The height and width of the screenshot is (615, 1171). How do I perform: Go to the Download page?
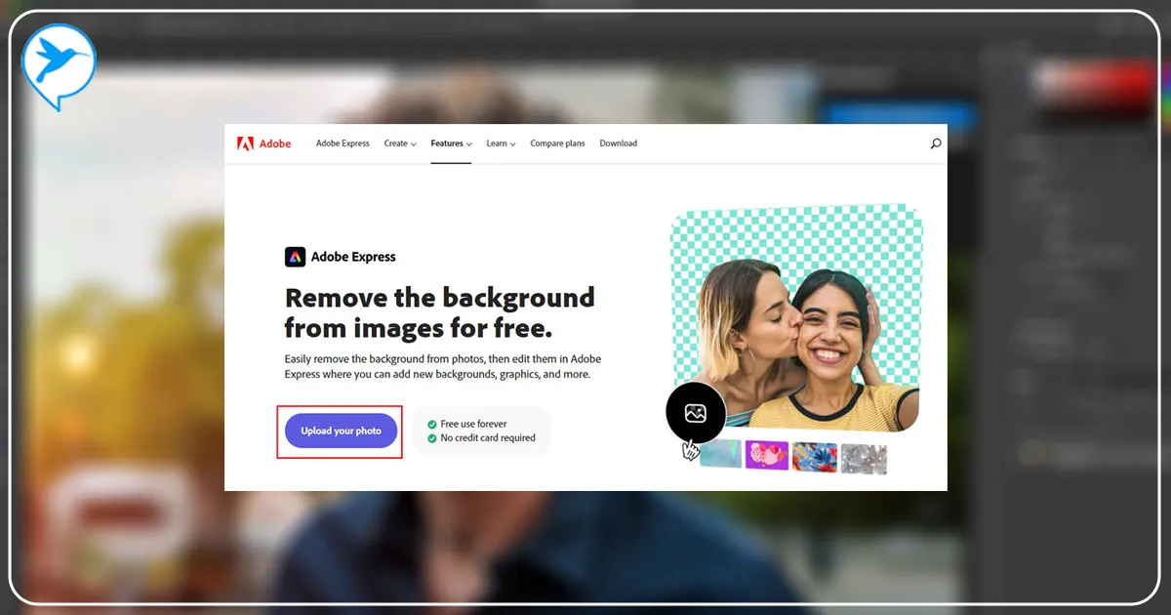click(x=618, y=143)
